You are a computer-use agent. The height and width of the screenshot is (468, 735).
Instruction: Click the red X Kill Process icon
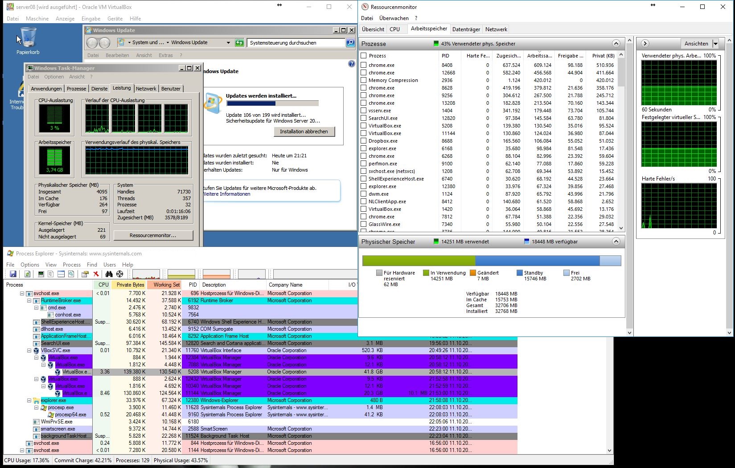click(96, 274)
